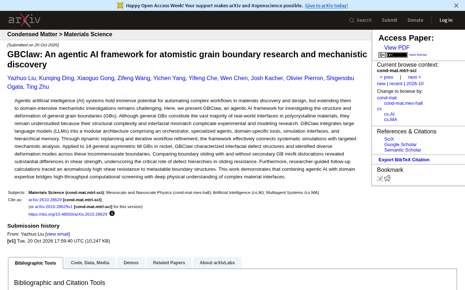The height and width of the screenshot is (290, 465).
Task: Open SciX citations link
Action: [x=389, y=139]
